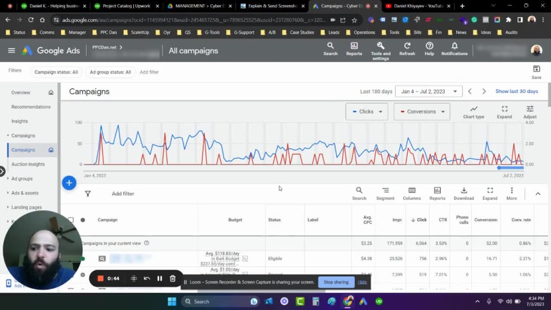The image size is (551, 310).
Task: Expand the collapsed left side panel arrow
Action: coord(2,171)
